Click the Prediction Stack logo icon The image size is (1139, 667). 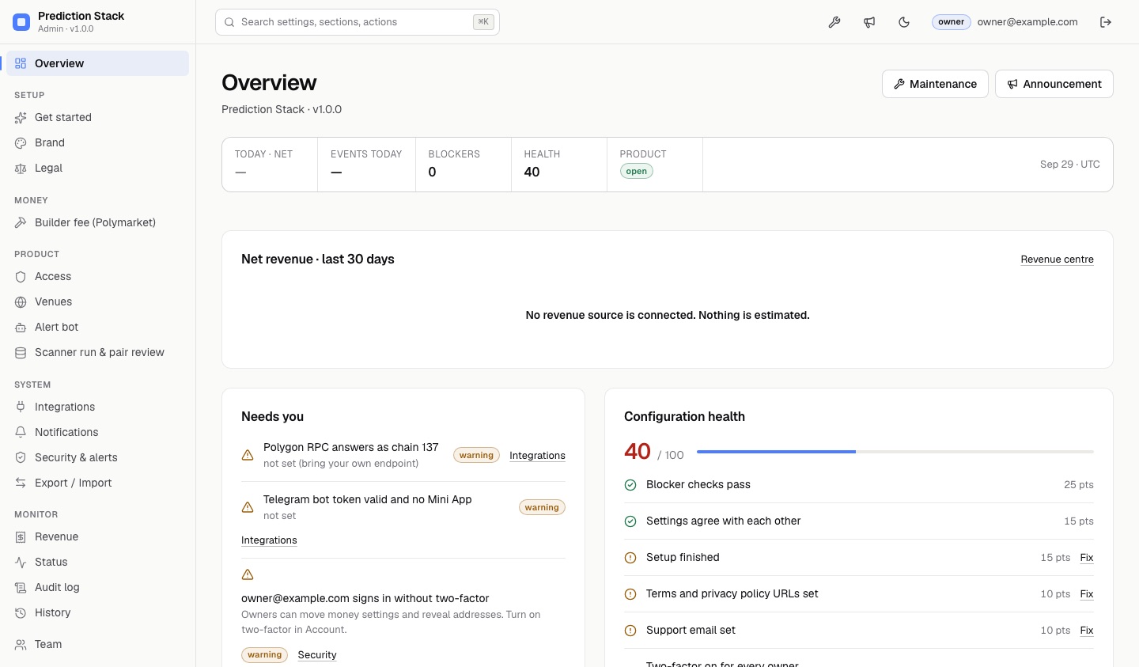21,22
